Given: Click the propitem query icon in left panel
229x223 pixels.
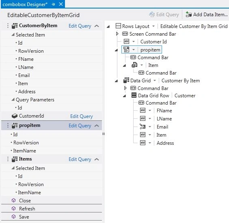Looking at the screenshot, I should pos(15,125).
